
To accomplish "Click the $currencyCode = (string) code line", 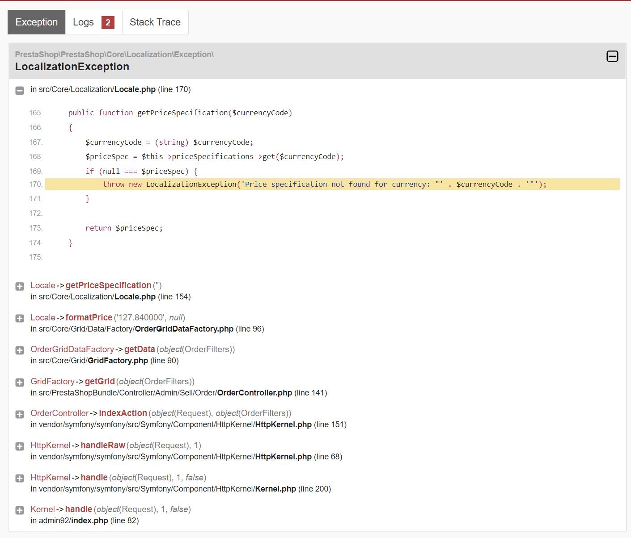I will coord(169,142).
